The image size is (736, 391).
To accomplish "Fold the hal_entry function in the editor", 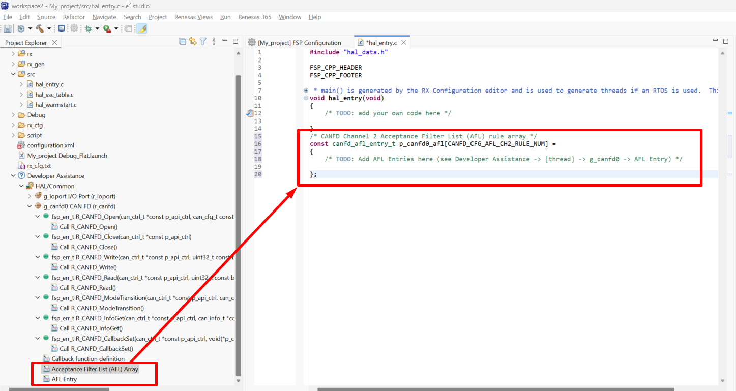I will pos(305,98).
